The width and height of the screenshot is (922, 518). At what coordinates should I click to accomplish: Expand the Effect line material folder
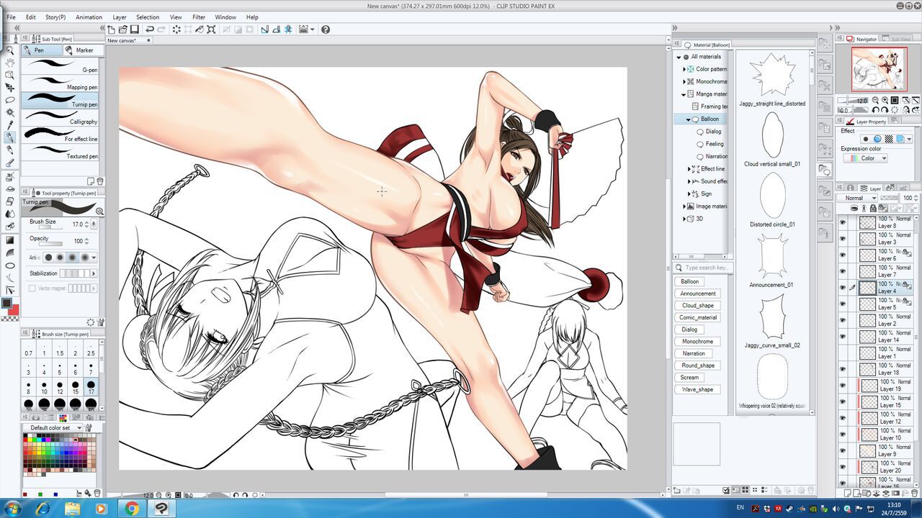689,169
